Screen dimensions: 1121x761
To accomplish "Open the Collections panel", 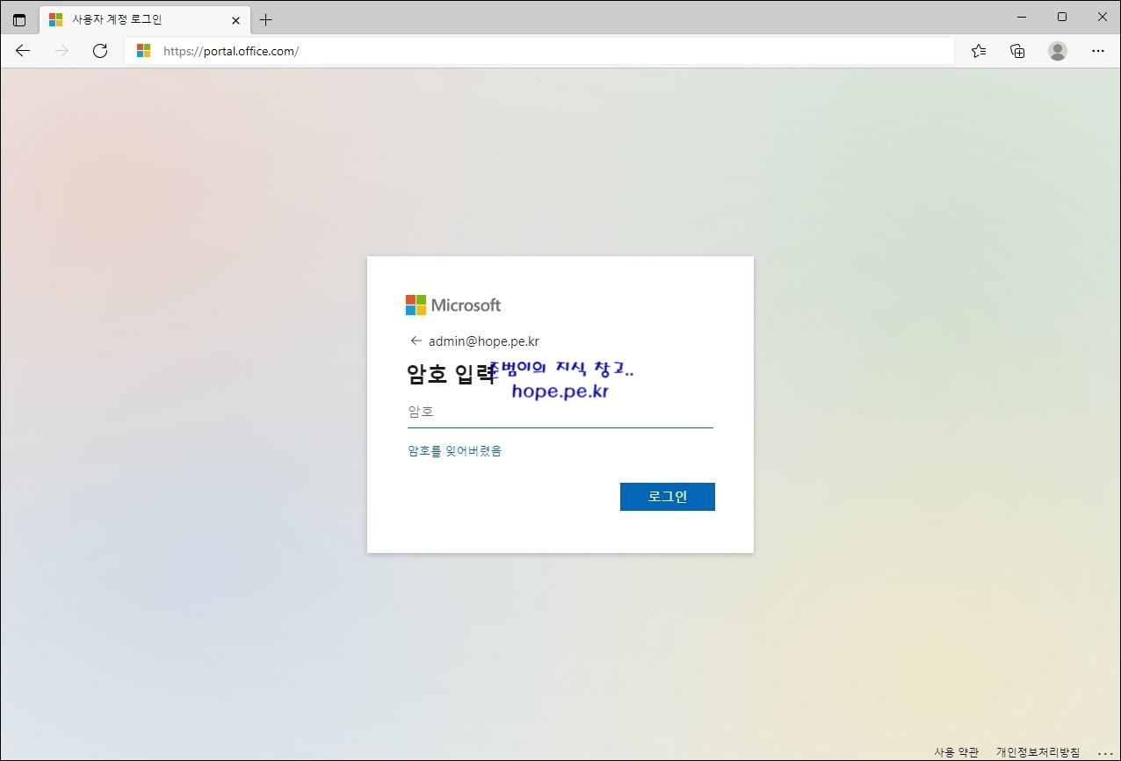I will (1017, 51).
